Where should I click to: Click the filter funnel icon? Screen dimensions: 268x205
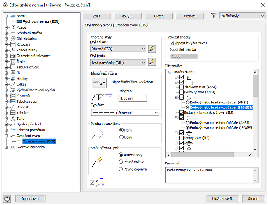tap(214, 16)
